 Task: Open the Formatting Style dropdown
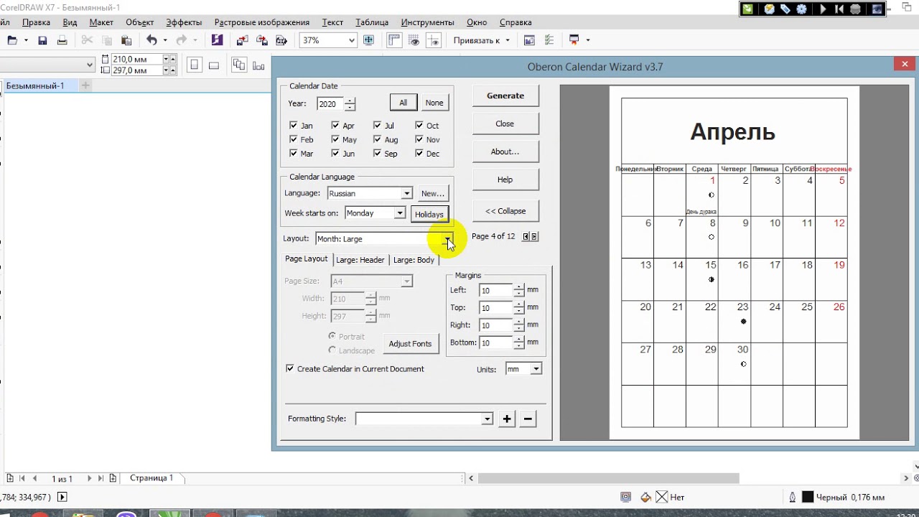click(x=488, y=419)
